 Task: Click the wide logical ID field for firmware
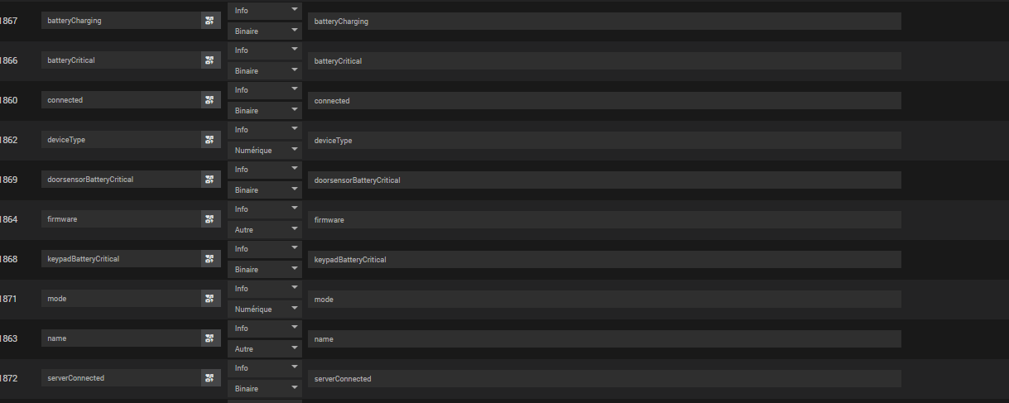coord(603,219)
